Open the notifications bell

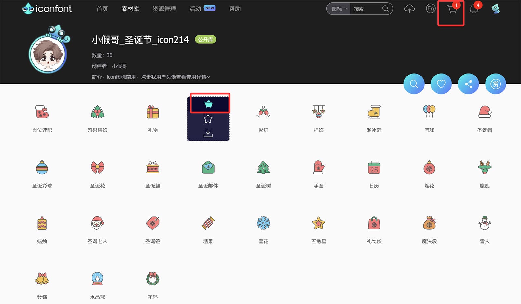pyautogui.click(x=474, y=9)
